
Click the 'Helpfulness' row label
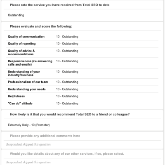(x=16, y=96)
